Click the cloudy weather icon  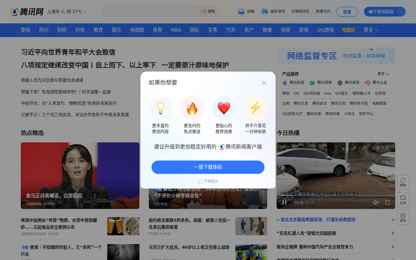(63, 12)
